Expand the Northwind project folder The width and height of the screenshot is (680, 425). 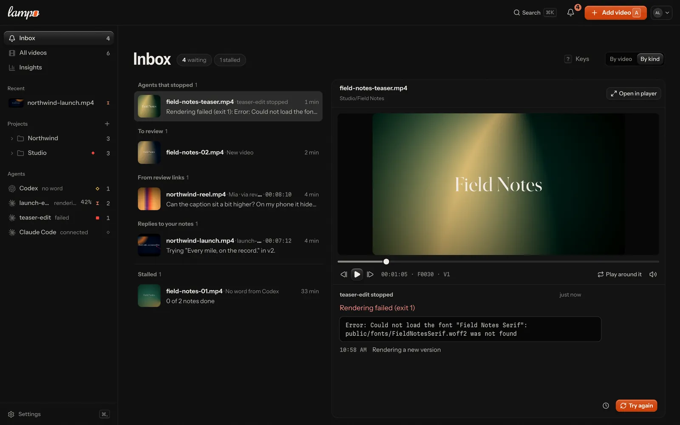[11, 139]
